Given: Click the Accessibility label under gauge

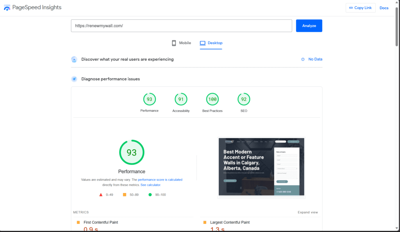Looking at the screenshot, I should tap(181, 111).
